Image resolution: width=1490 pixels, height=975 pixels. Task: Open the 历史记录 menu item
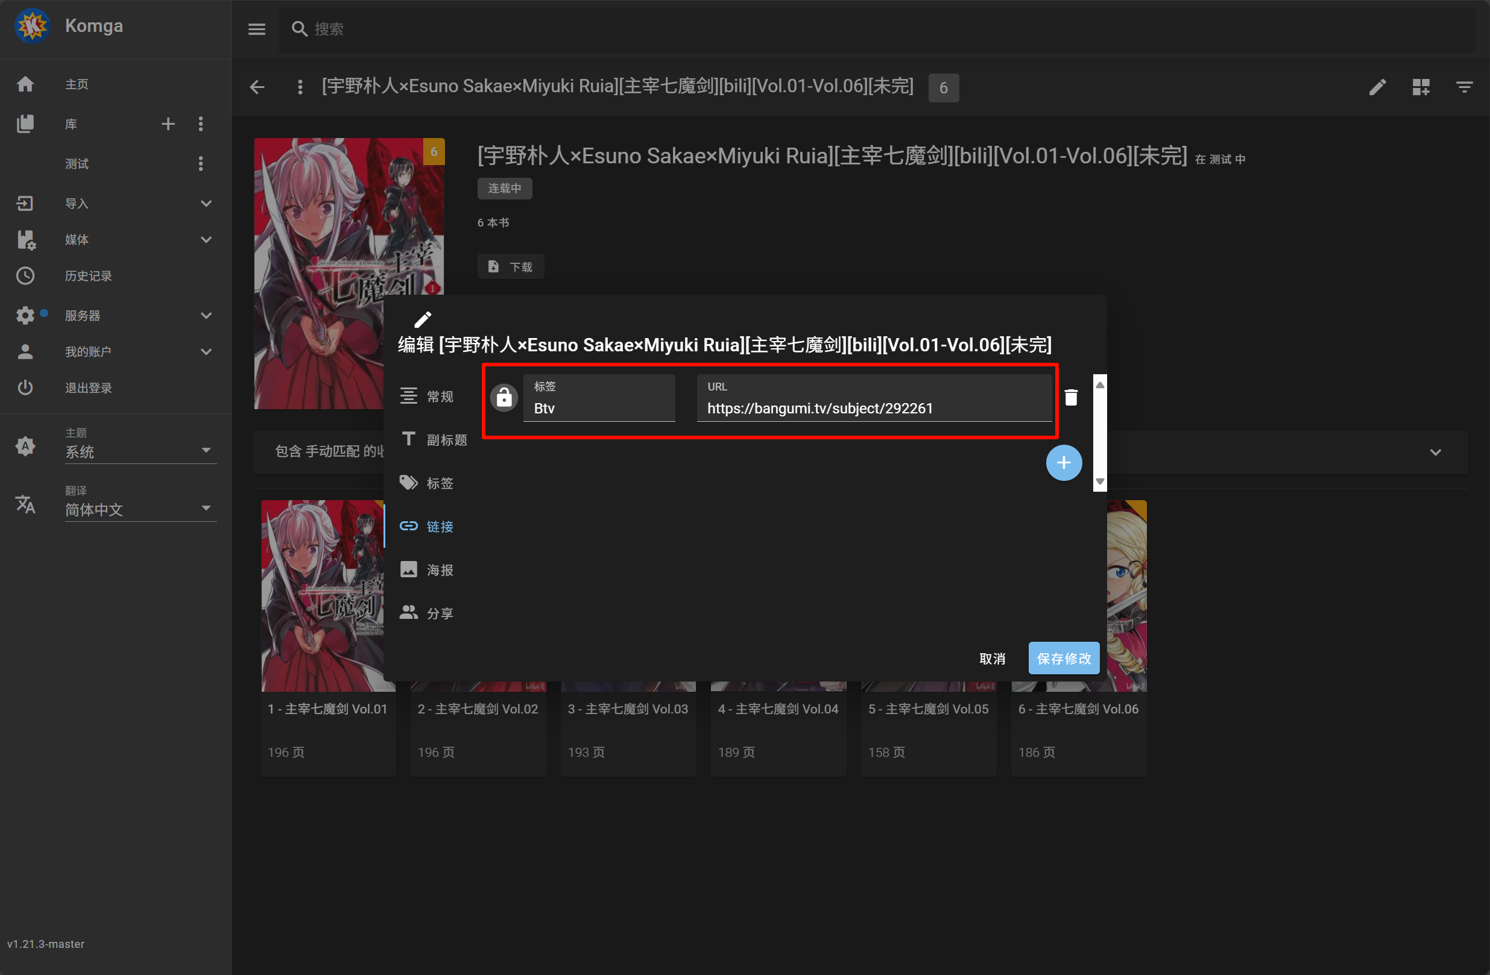pos(88,276)
